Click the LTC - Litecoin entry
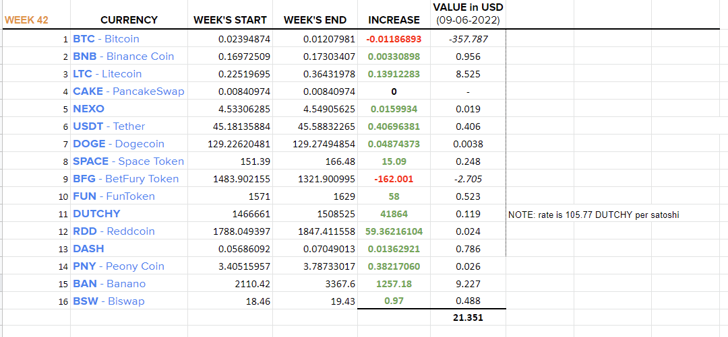The image size is (728, 337). pos(107,74)
